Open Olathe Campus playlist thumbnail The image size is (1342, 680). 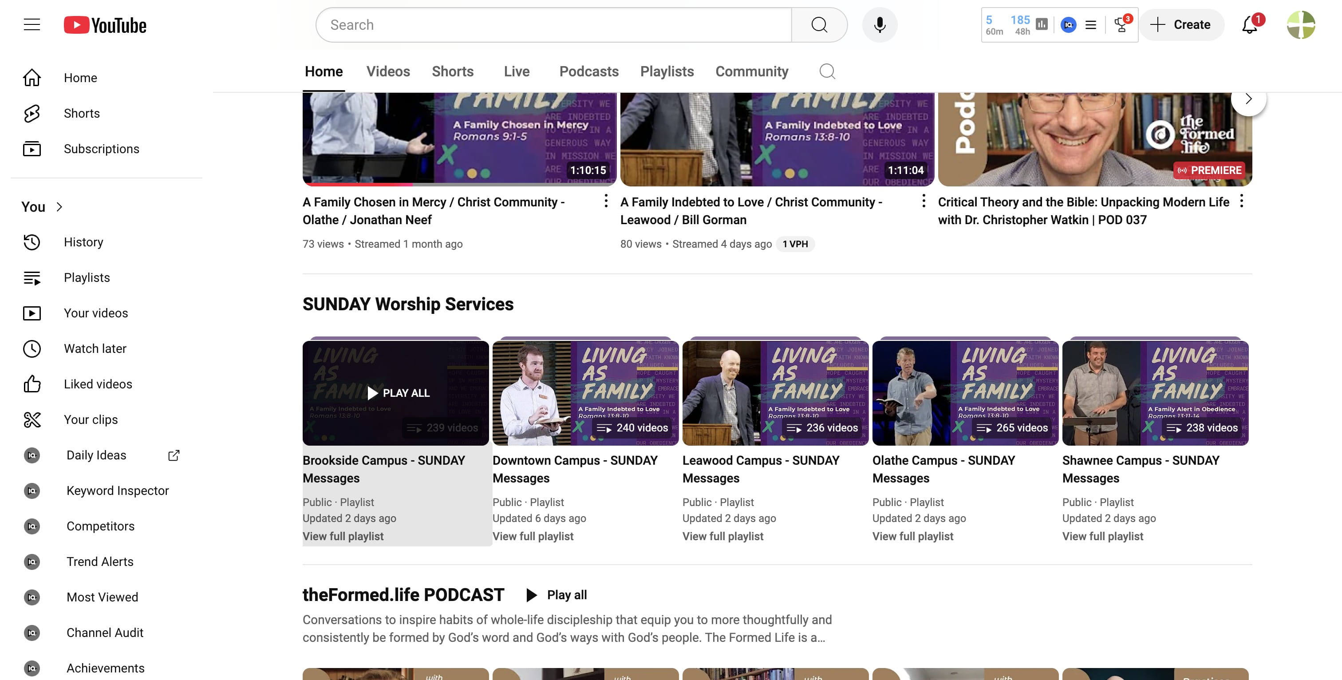point(965,393)
